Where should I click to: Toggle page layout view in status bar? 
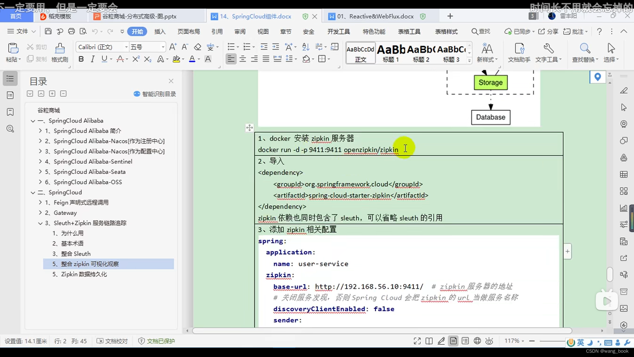pyautogui.click(x=453, y=341)
